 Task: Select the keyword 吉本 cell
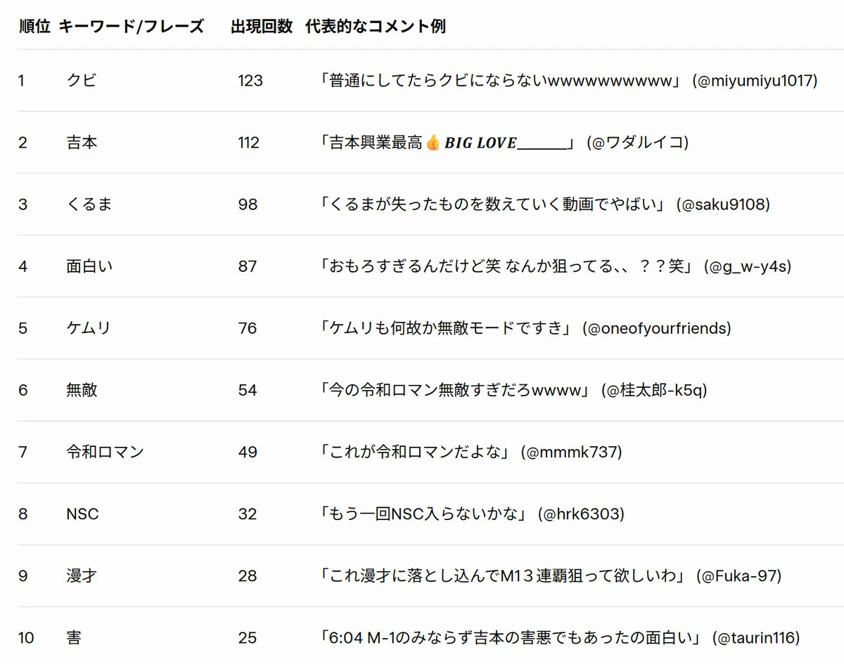coord(82,143)
